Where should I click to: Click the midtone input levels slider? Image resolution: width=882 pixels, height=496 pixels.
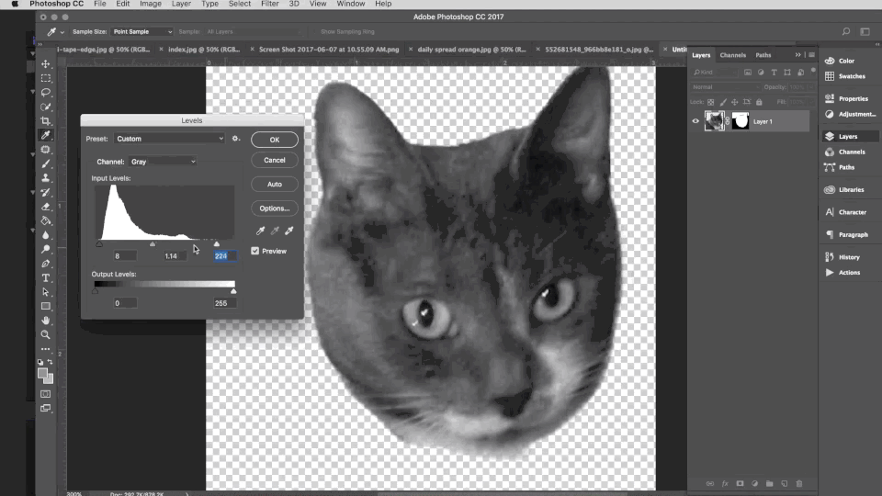[153, 244]
